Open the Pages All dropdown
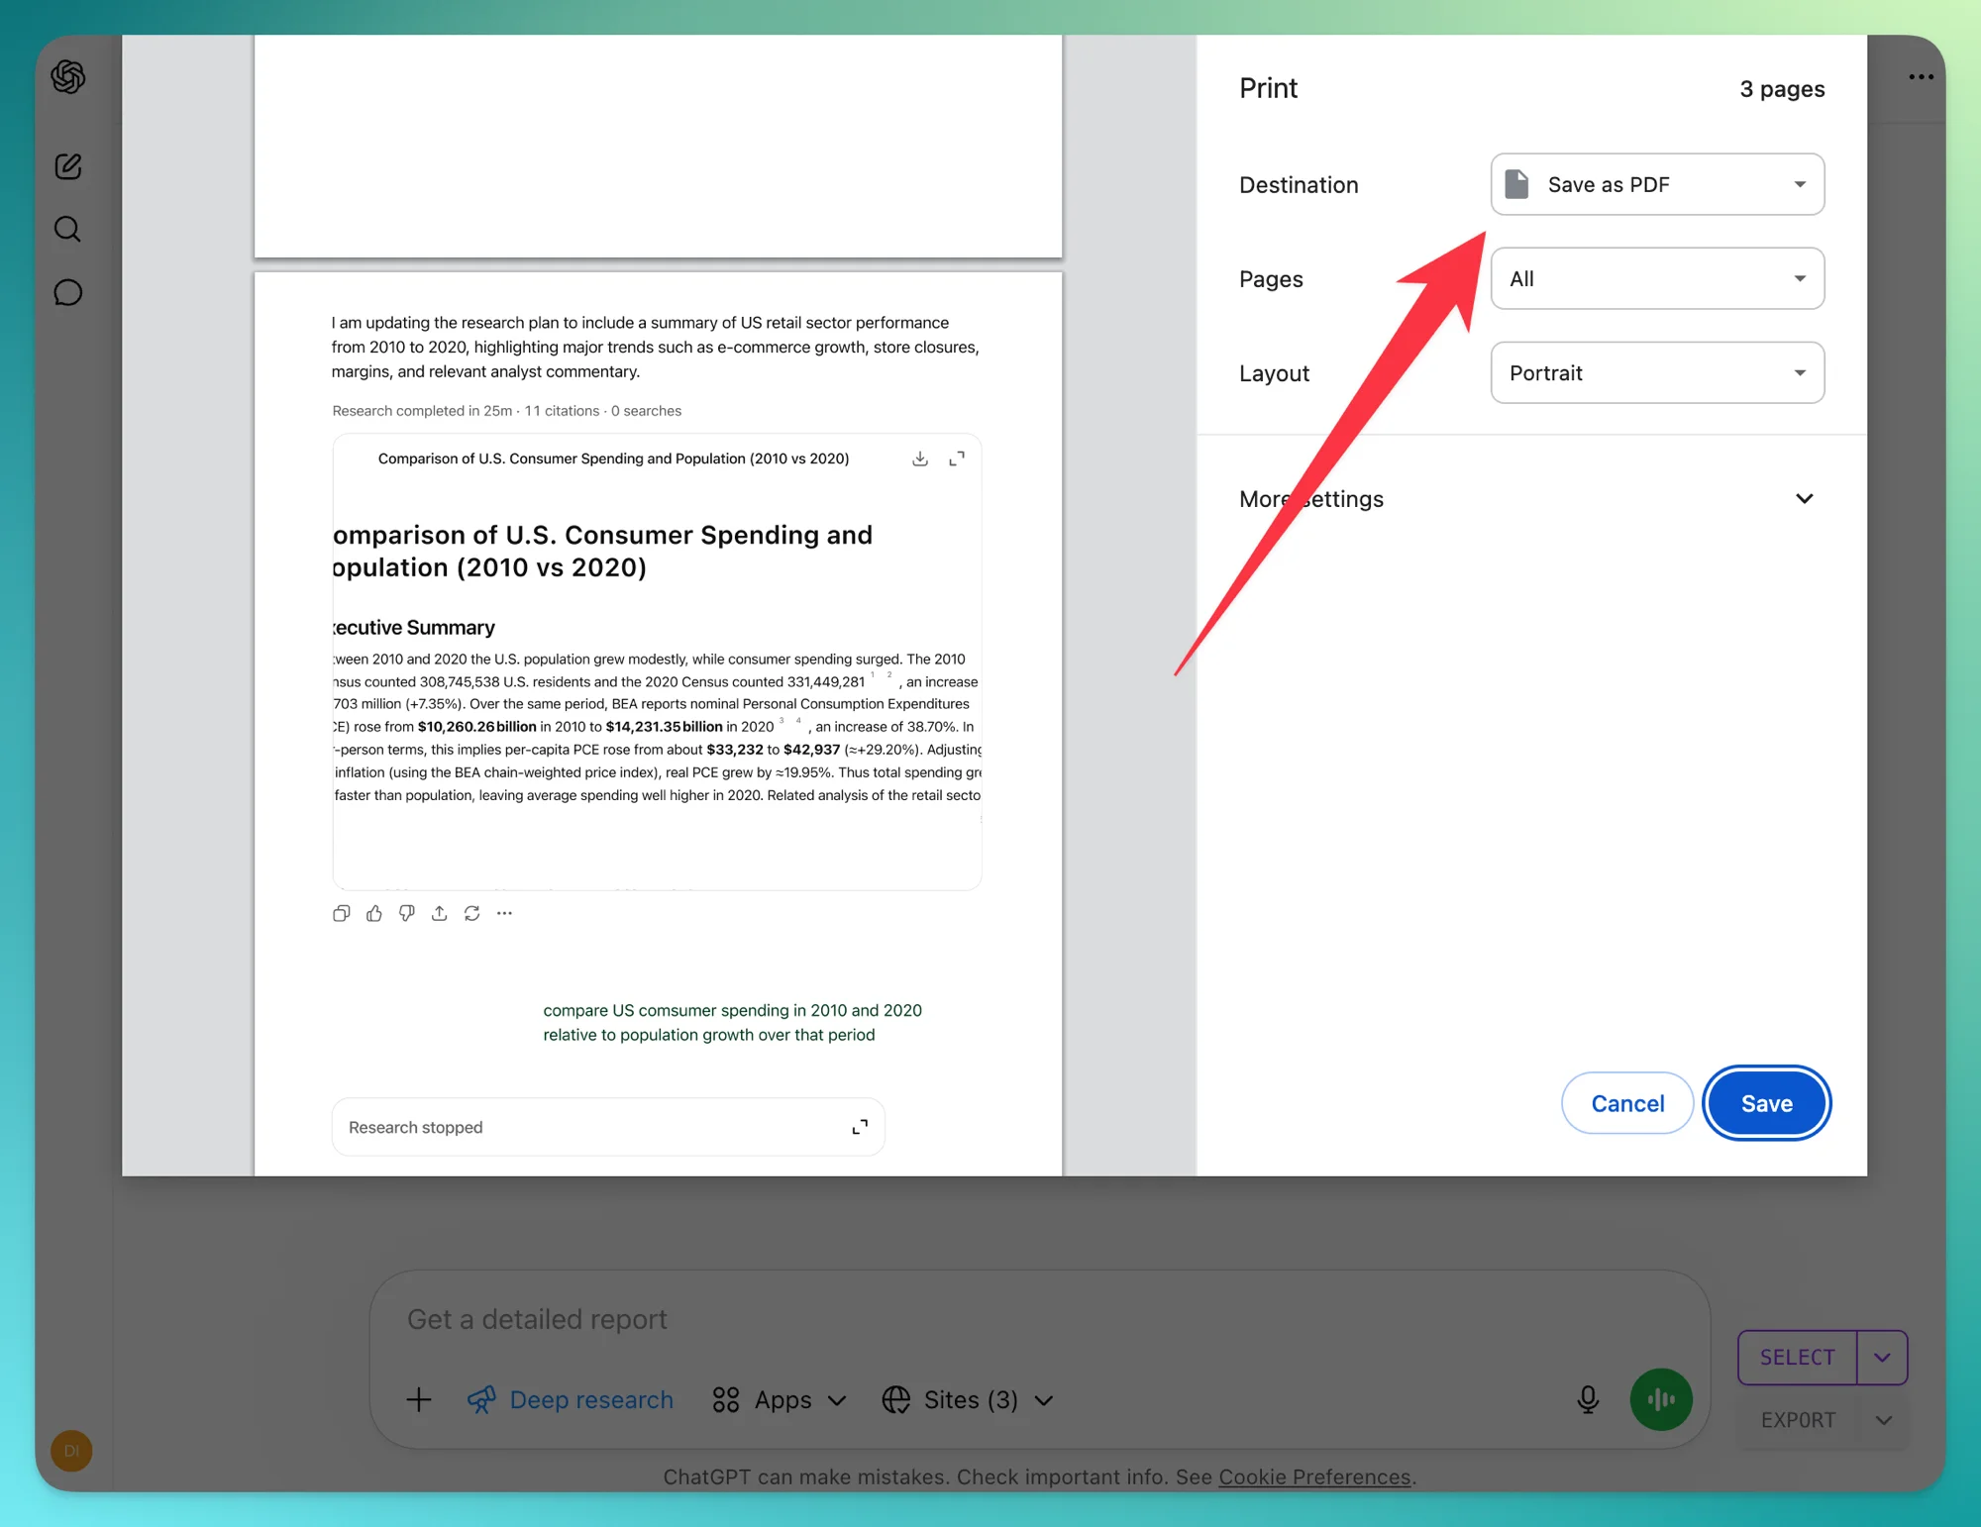1981x1527 pixels. [x=1657, y=279]
